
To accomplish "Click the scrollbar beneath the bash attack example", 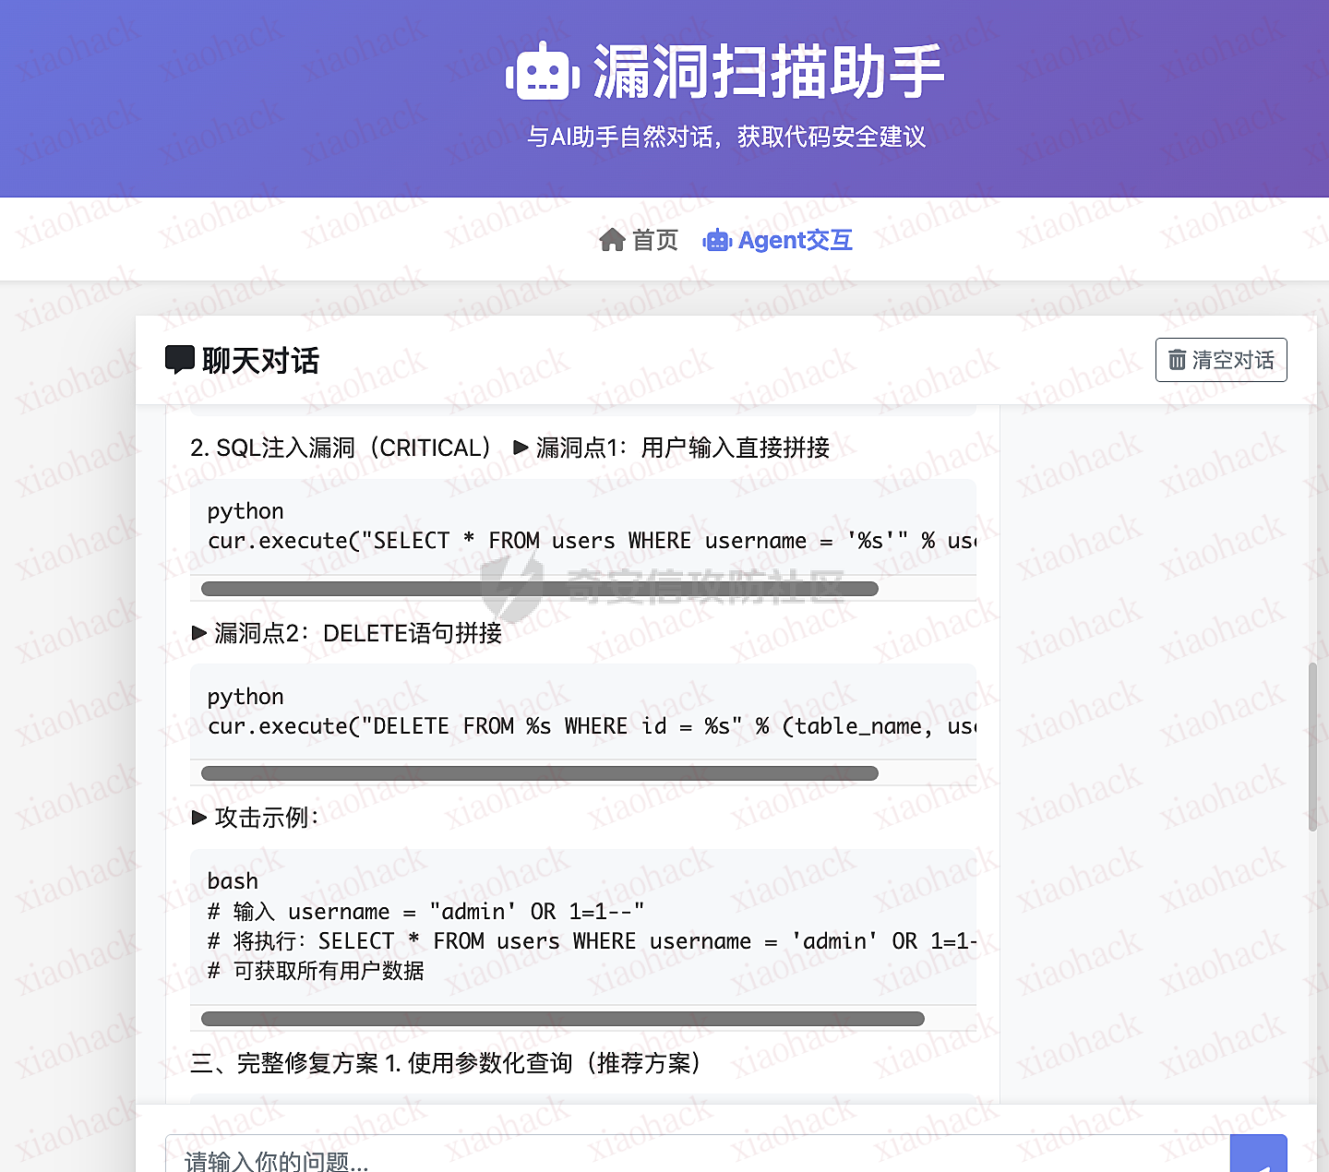I will coord(562,1018).
